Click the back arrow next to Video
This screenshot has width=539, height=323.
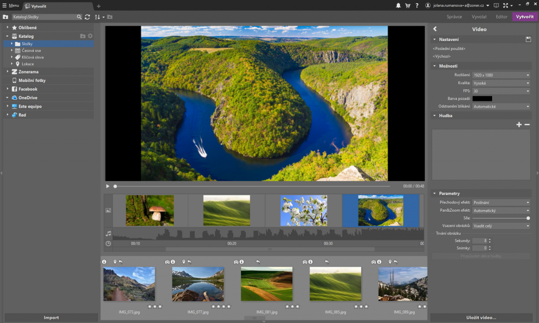click(435, 29)
